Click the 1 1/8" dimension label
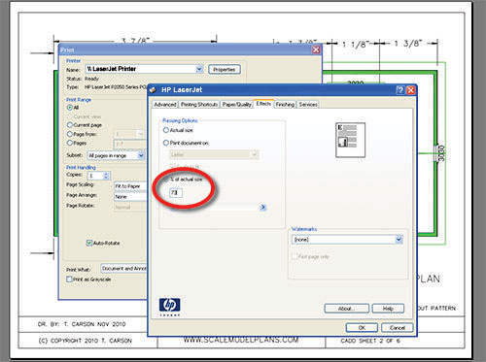 [x=356, y=44]
